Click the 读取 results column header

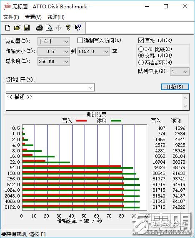176,121
